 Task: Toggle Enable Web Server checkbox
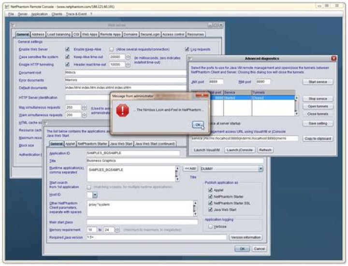(x=68, y=49)
